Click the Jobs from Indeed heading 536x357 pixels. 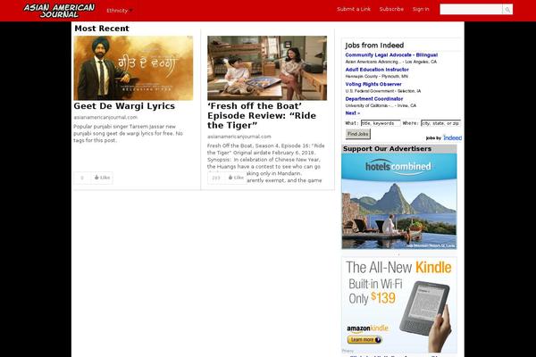coord(374,46)
